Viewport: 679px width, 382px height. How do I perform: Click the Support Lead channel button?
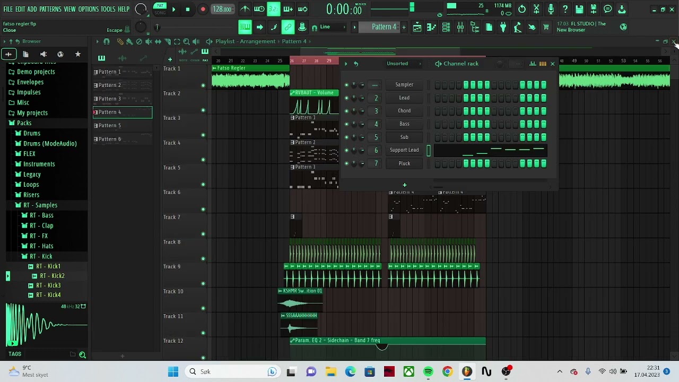404,150
